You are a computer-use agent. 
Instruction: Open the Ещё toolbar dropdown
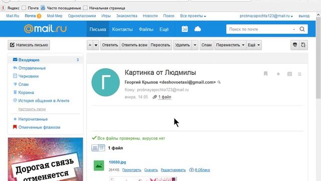[254, 45]
